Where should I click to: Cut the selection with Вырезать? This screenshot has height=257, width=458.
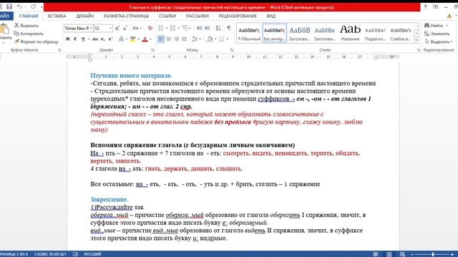tap(26, 26)
